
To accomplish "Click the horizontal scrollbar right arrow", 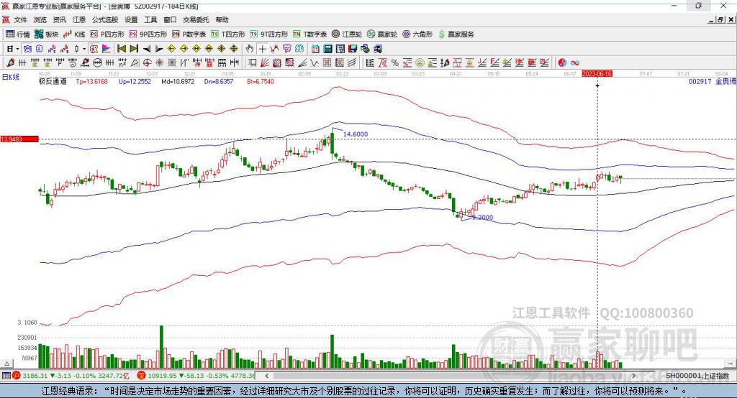I will pos(633,376).
